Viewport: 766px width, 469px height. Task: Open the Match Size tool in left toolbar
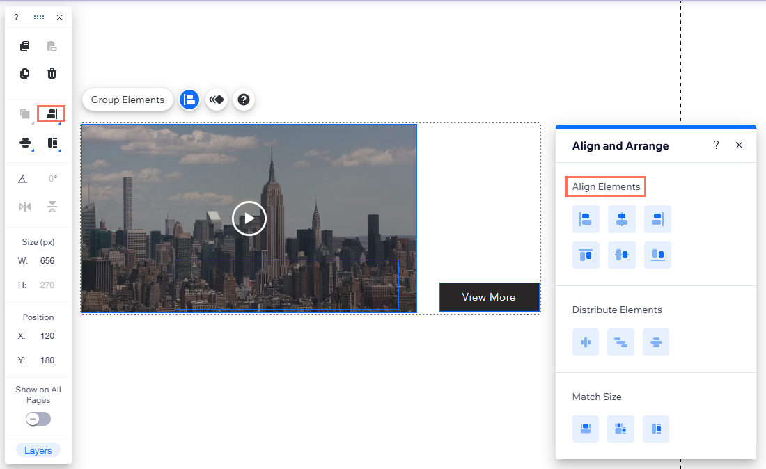(52, 143)
